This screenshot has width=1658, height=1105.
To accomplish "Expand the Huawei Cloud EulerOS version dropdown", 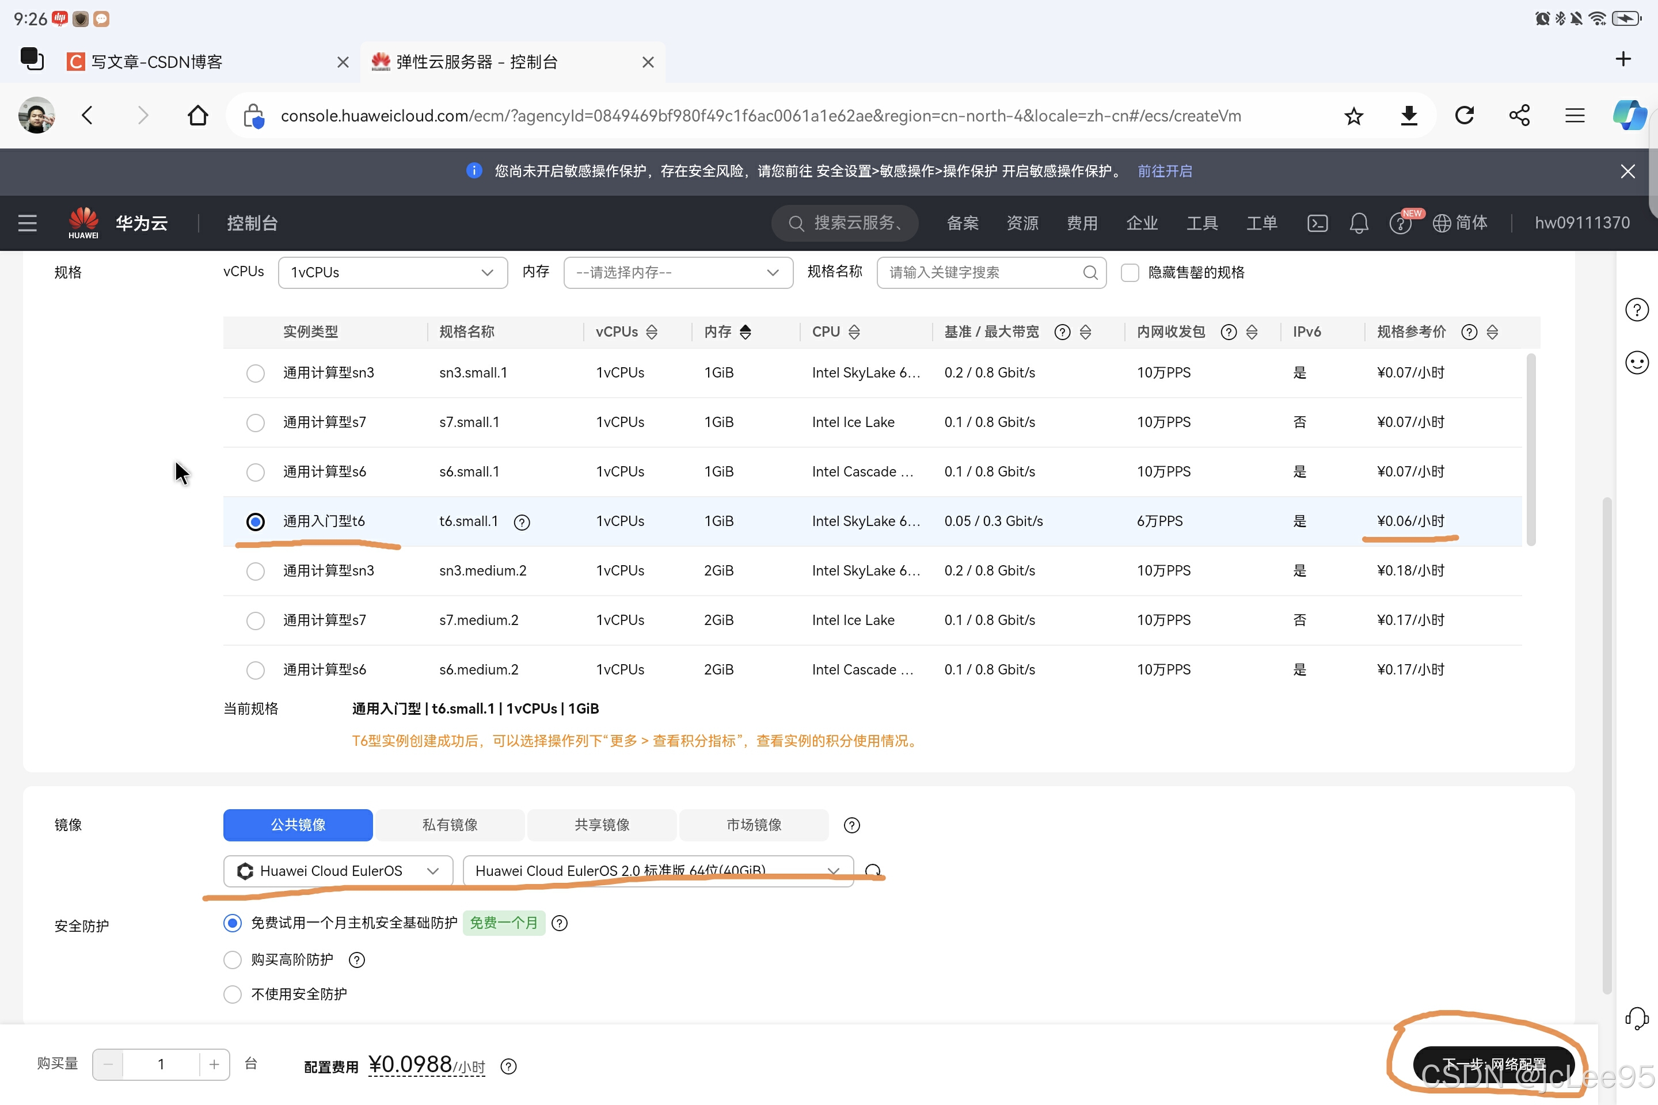I will [x=657, y=871].
